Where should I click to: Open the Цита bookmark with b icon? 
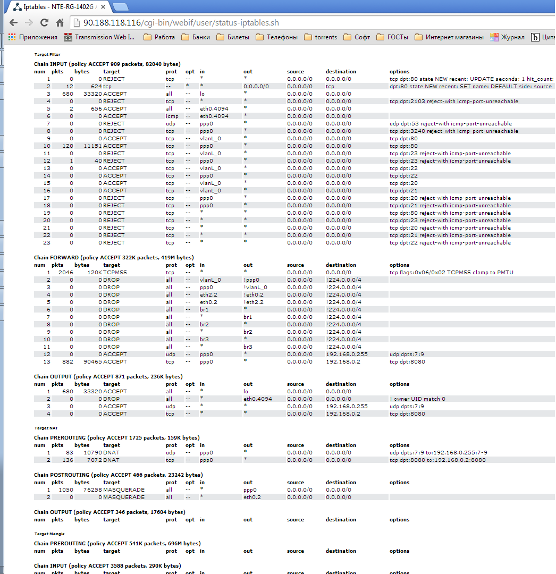click(x=543, y=37)
